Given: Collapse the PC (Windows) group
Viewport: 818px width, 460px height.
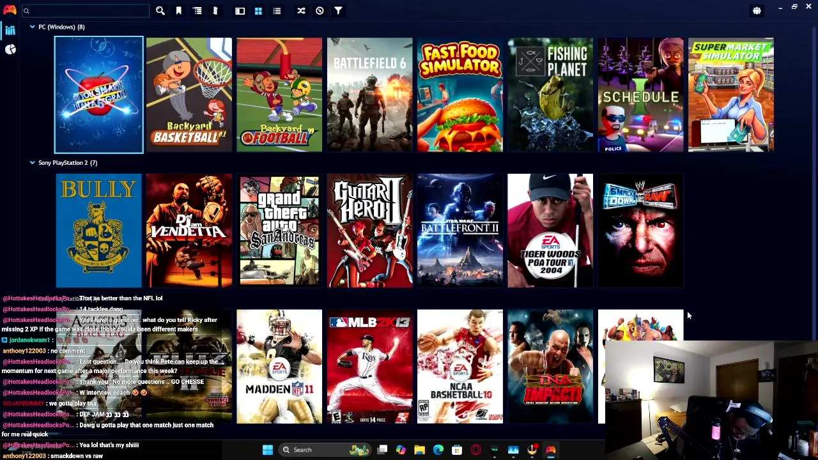Looking at the screenshot, I should 32,27.
